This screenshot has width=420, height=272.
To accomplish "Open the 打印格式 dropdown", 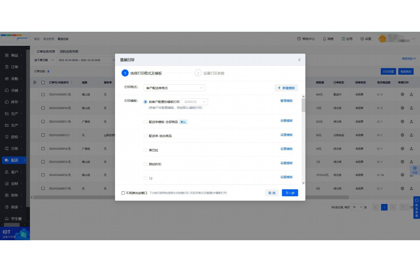I will [174, 88].
